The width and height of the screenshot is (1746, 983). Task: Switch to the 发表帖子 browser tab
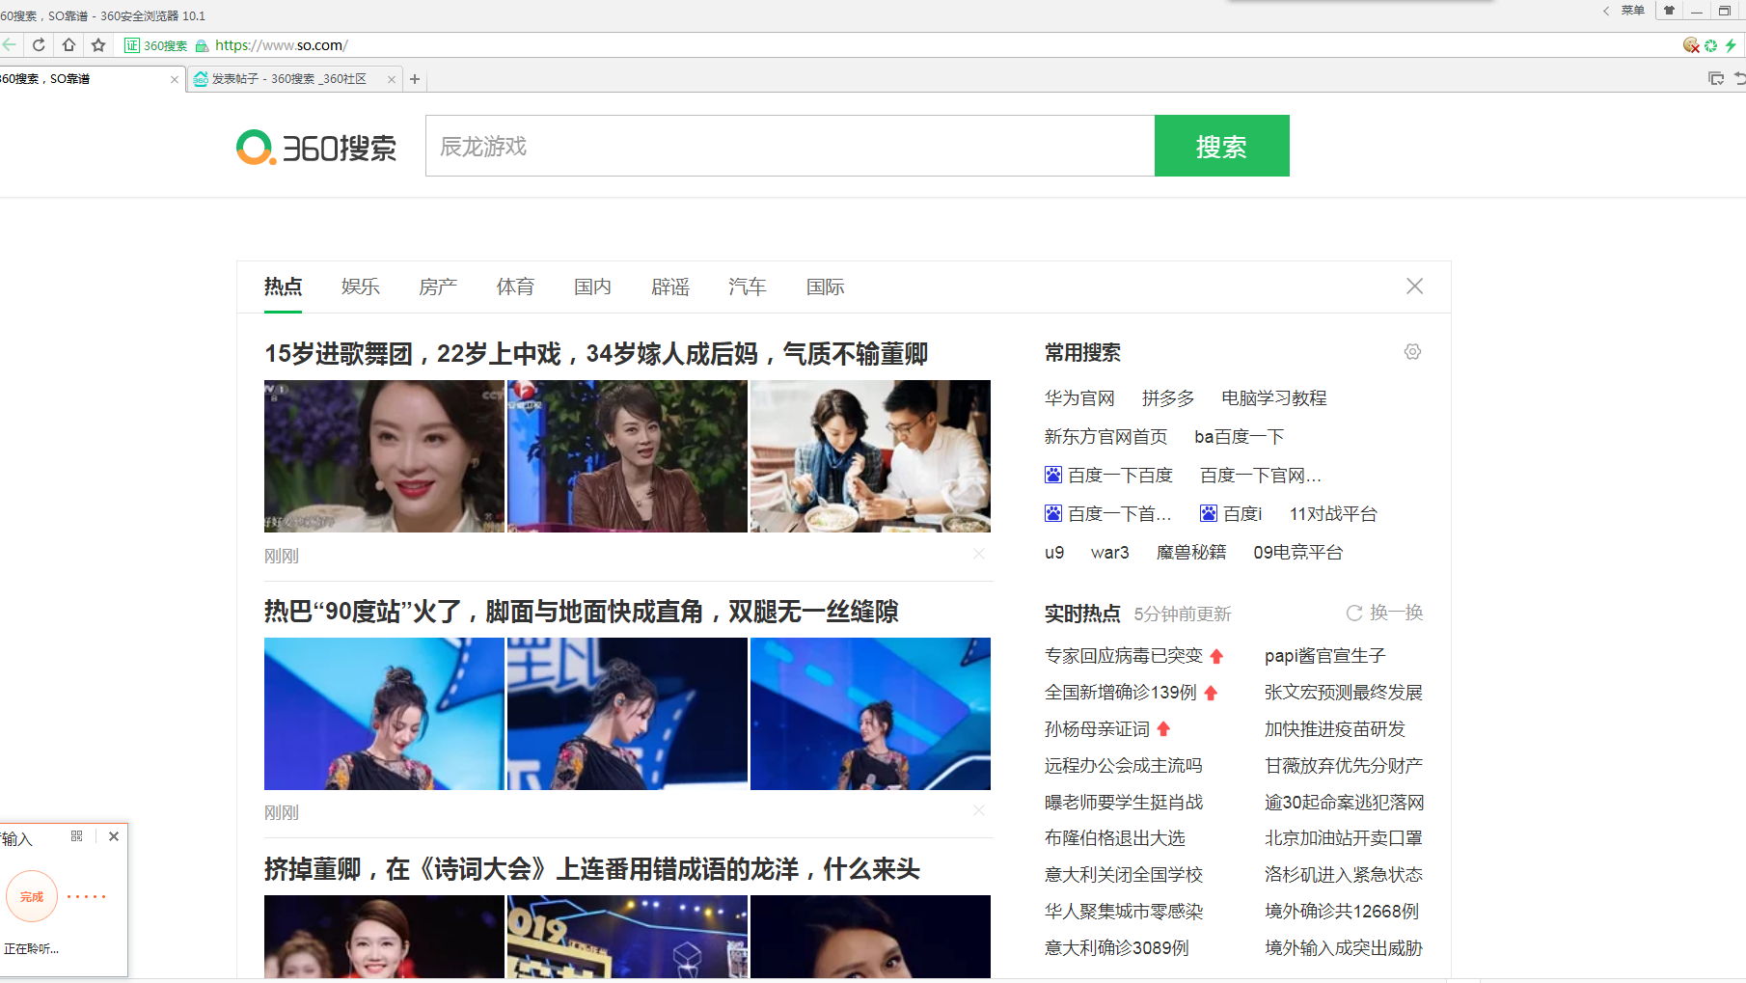[x=287, y=79]
